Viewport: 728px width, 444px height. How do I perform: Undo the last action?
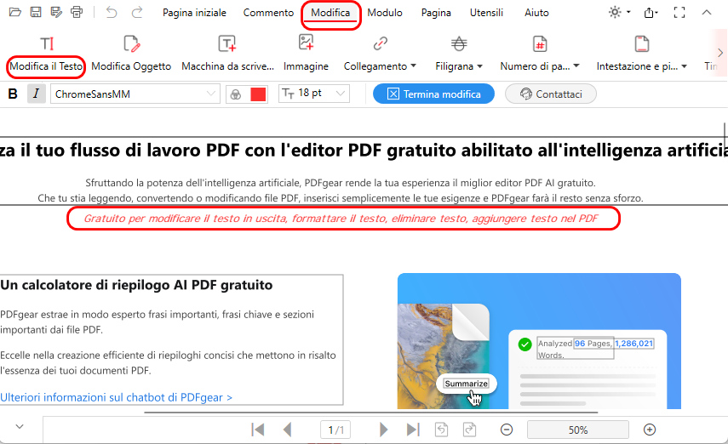[x=112, y=13]
